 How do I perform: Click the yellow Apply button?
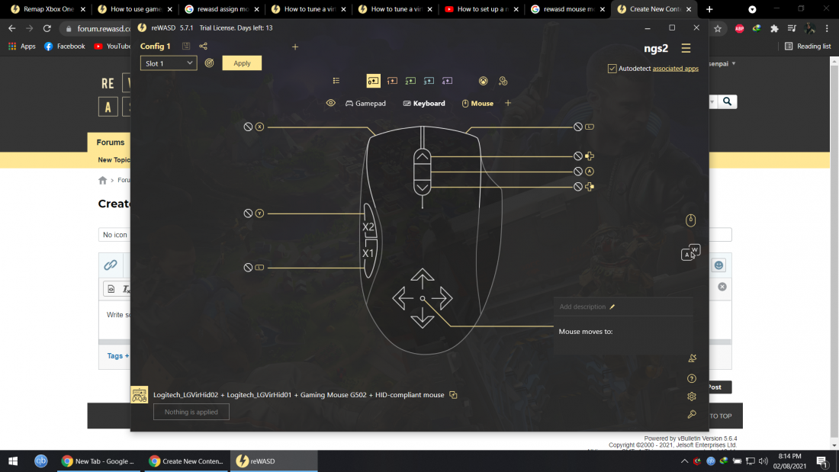[x=242, y=63]
